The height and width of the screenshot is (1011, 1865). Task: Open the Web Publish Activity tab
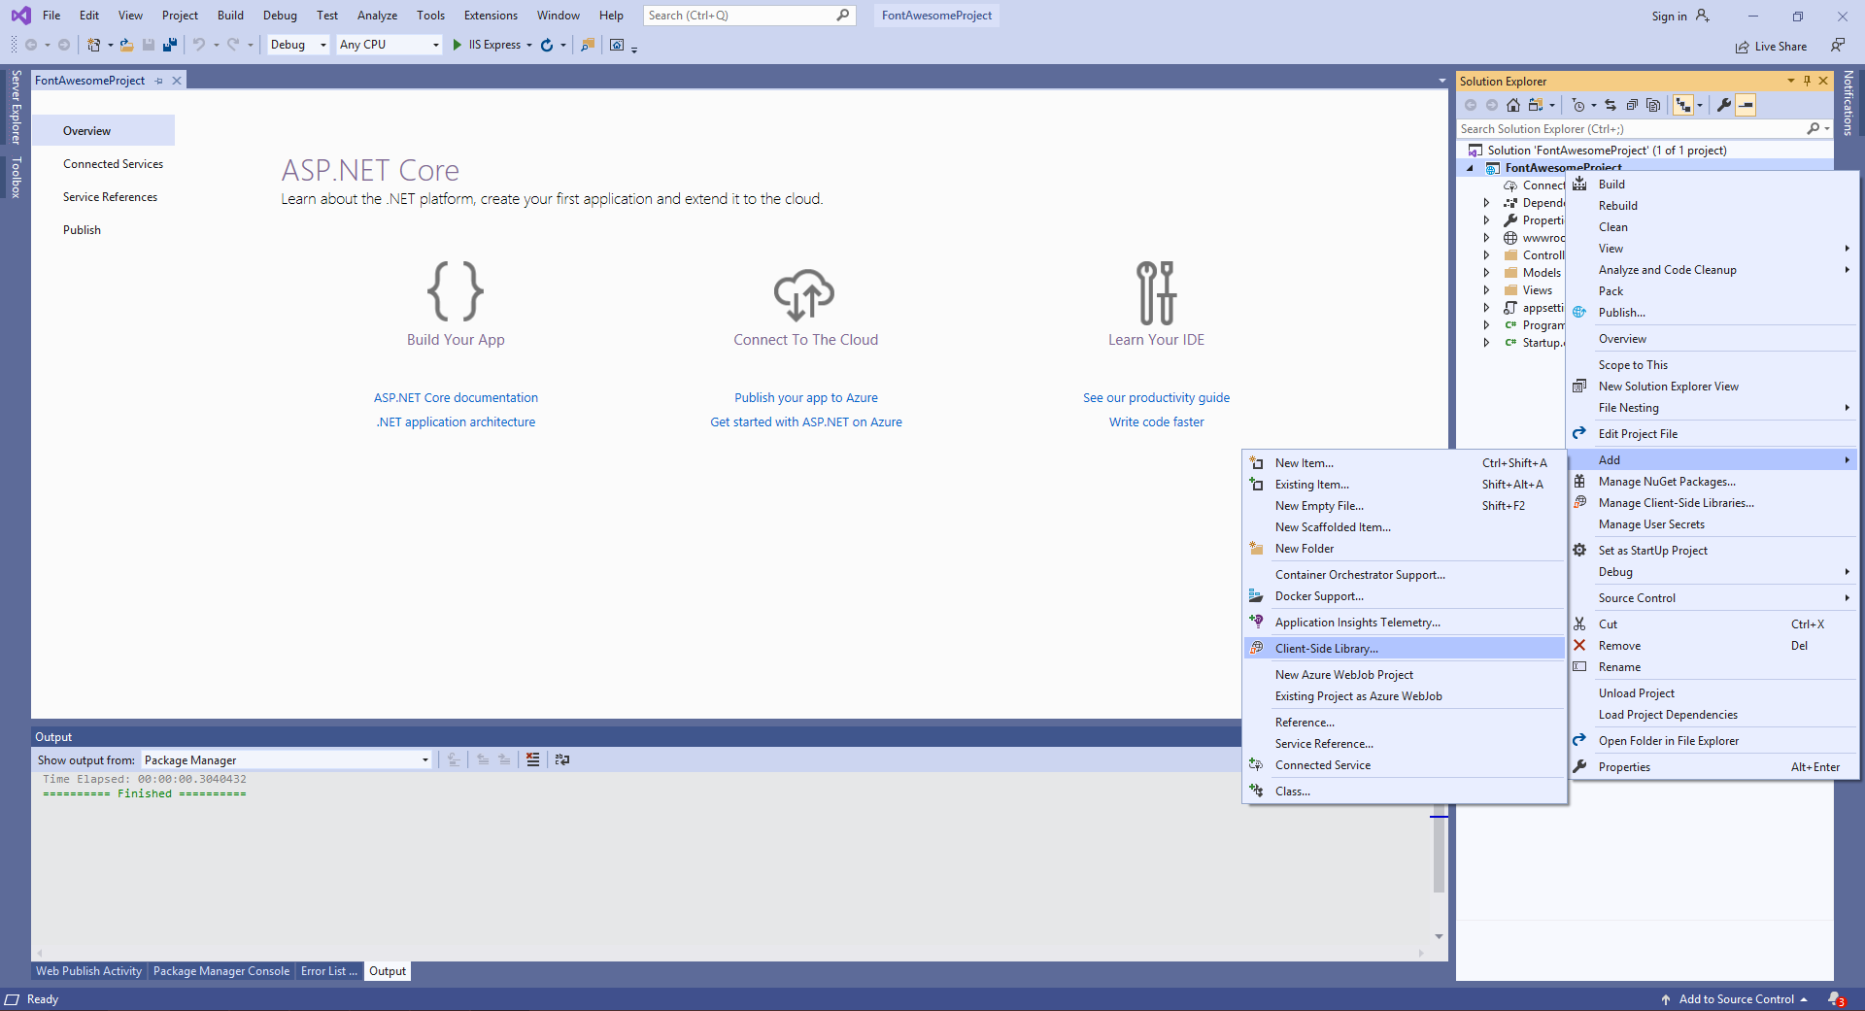tap(89, 971)
